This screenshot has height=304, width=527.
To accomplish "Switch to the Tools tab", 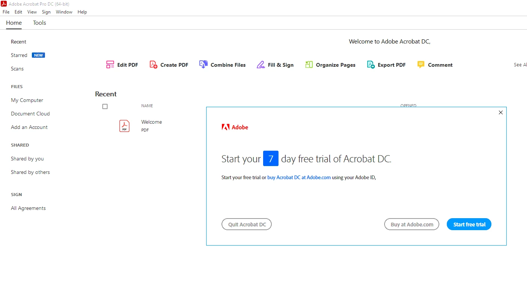I will click(x=39, y=23).
